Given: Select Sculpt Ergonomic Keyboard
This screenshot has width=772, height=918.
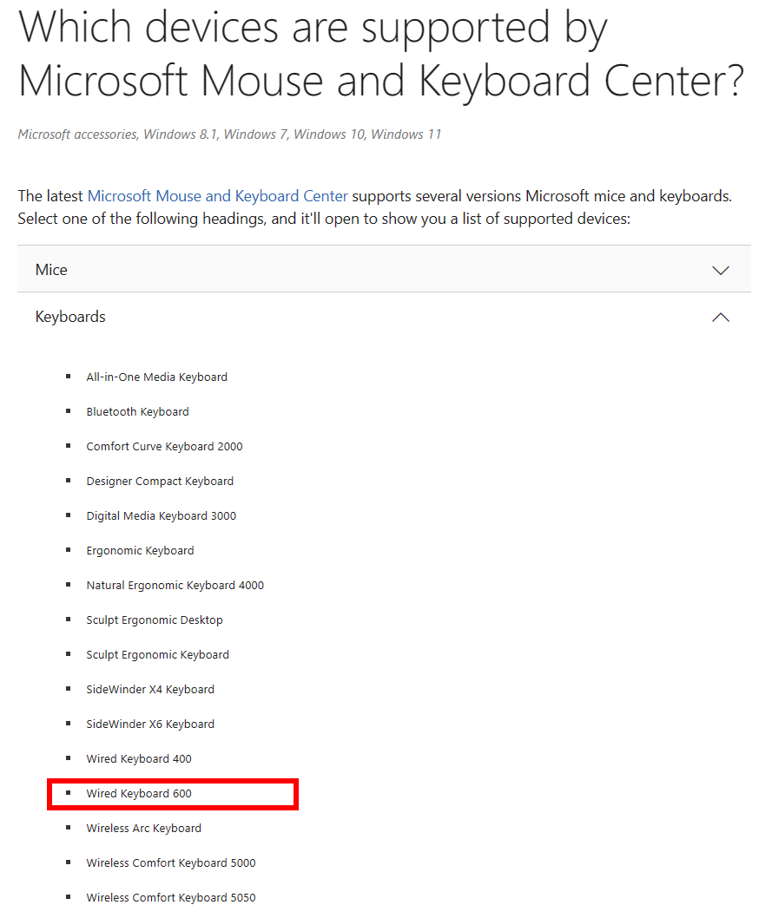Looking at the screenshot, I should pos(157,654).
